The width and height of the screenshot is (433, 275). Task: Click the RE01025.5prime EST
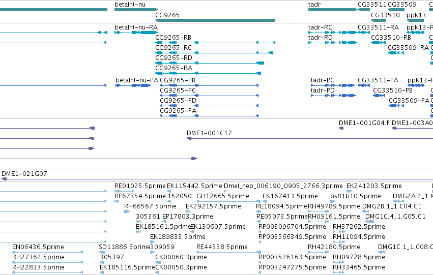tap(125, 191)
